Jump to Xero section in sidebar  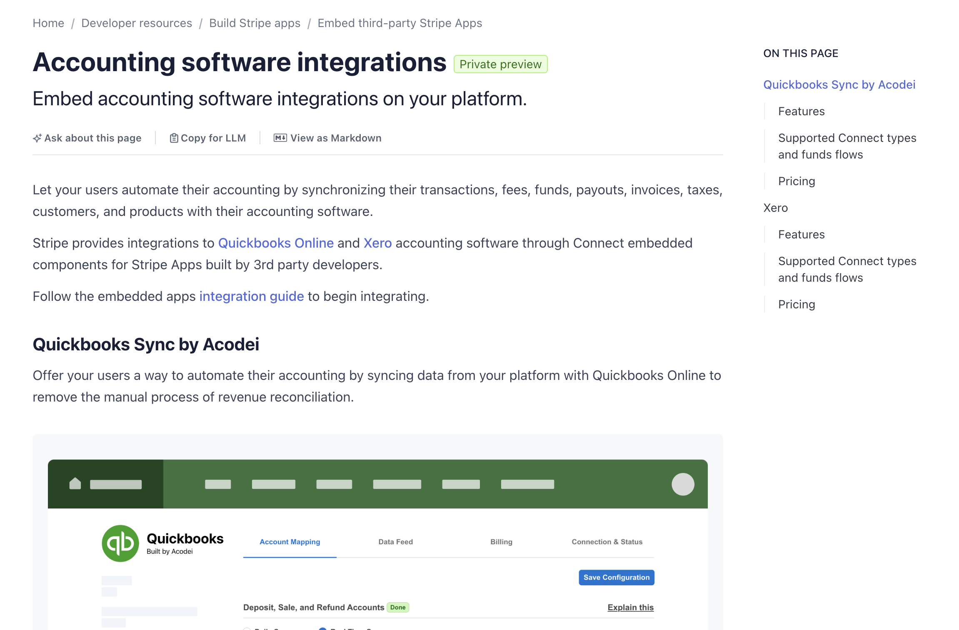(775, 208)
